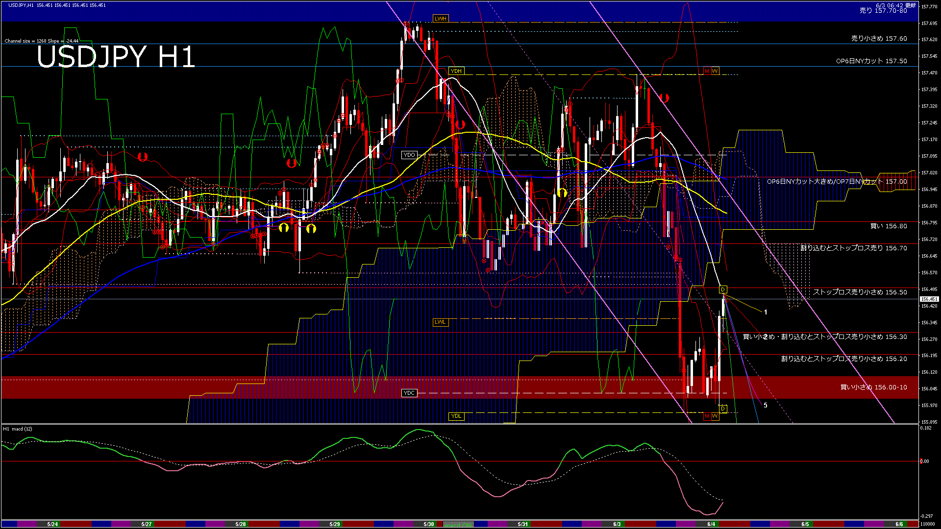941x529 pixels.
Task: Click the white YDC label box
Action: point(409,393)
